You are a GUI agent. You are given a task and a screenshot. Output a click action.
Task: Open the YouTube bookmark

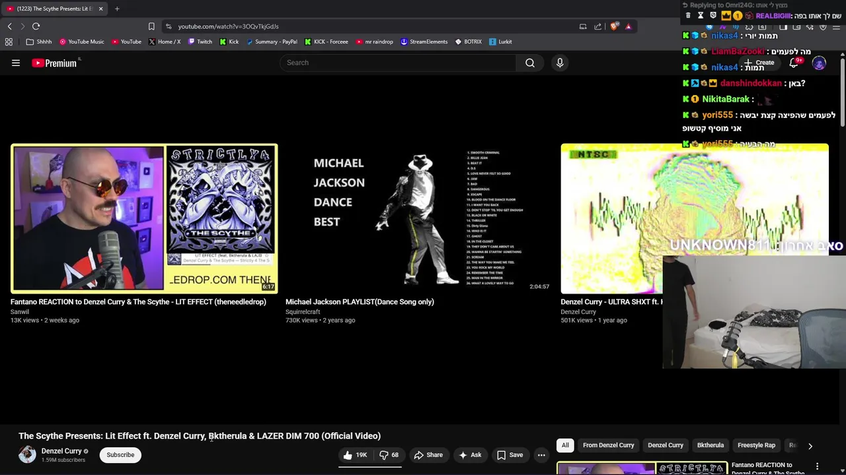[126, 42]
